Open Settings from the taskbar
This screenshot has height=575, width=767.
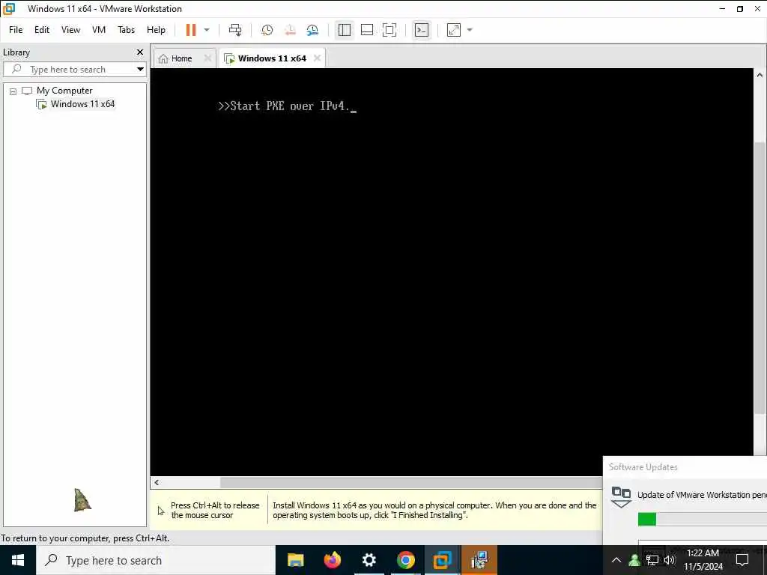[x=369, y=560]
